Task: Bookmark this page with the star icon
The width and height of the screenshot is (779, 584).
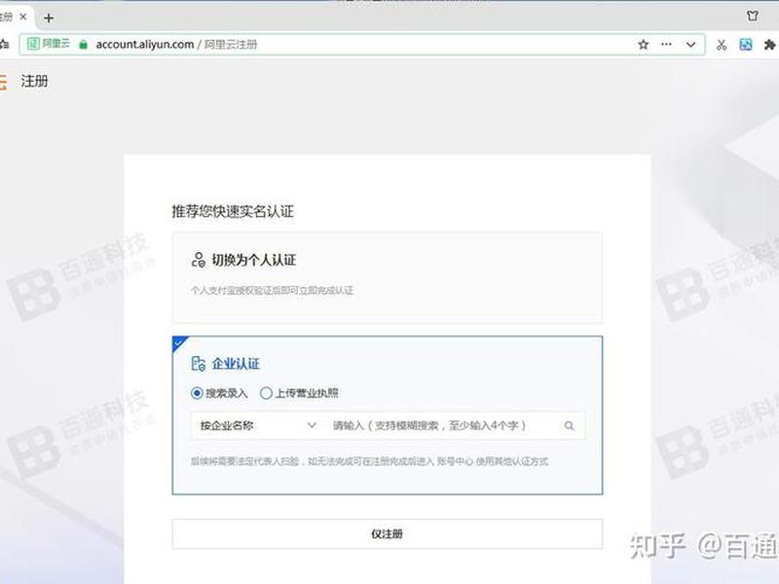Action: pyautogui.click(x=644, y=44)
